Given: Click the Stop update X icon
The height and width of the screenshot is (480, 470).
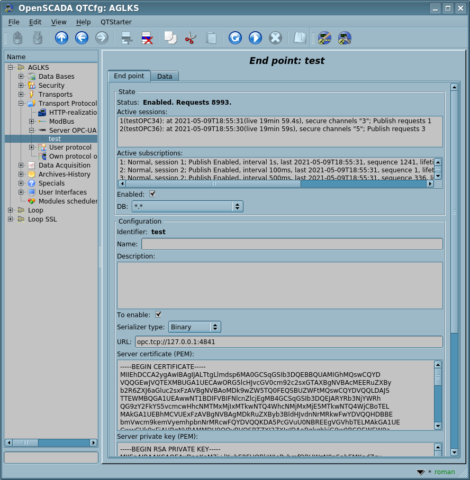Looking at the screenshot, I should 275,38.
